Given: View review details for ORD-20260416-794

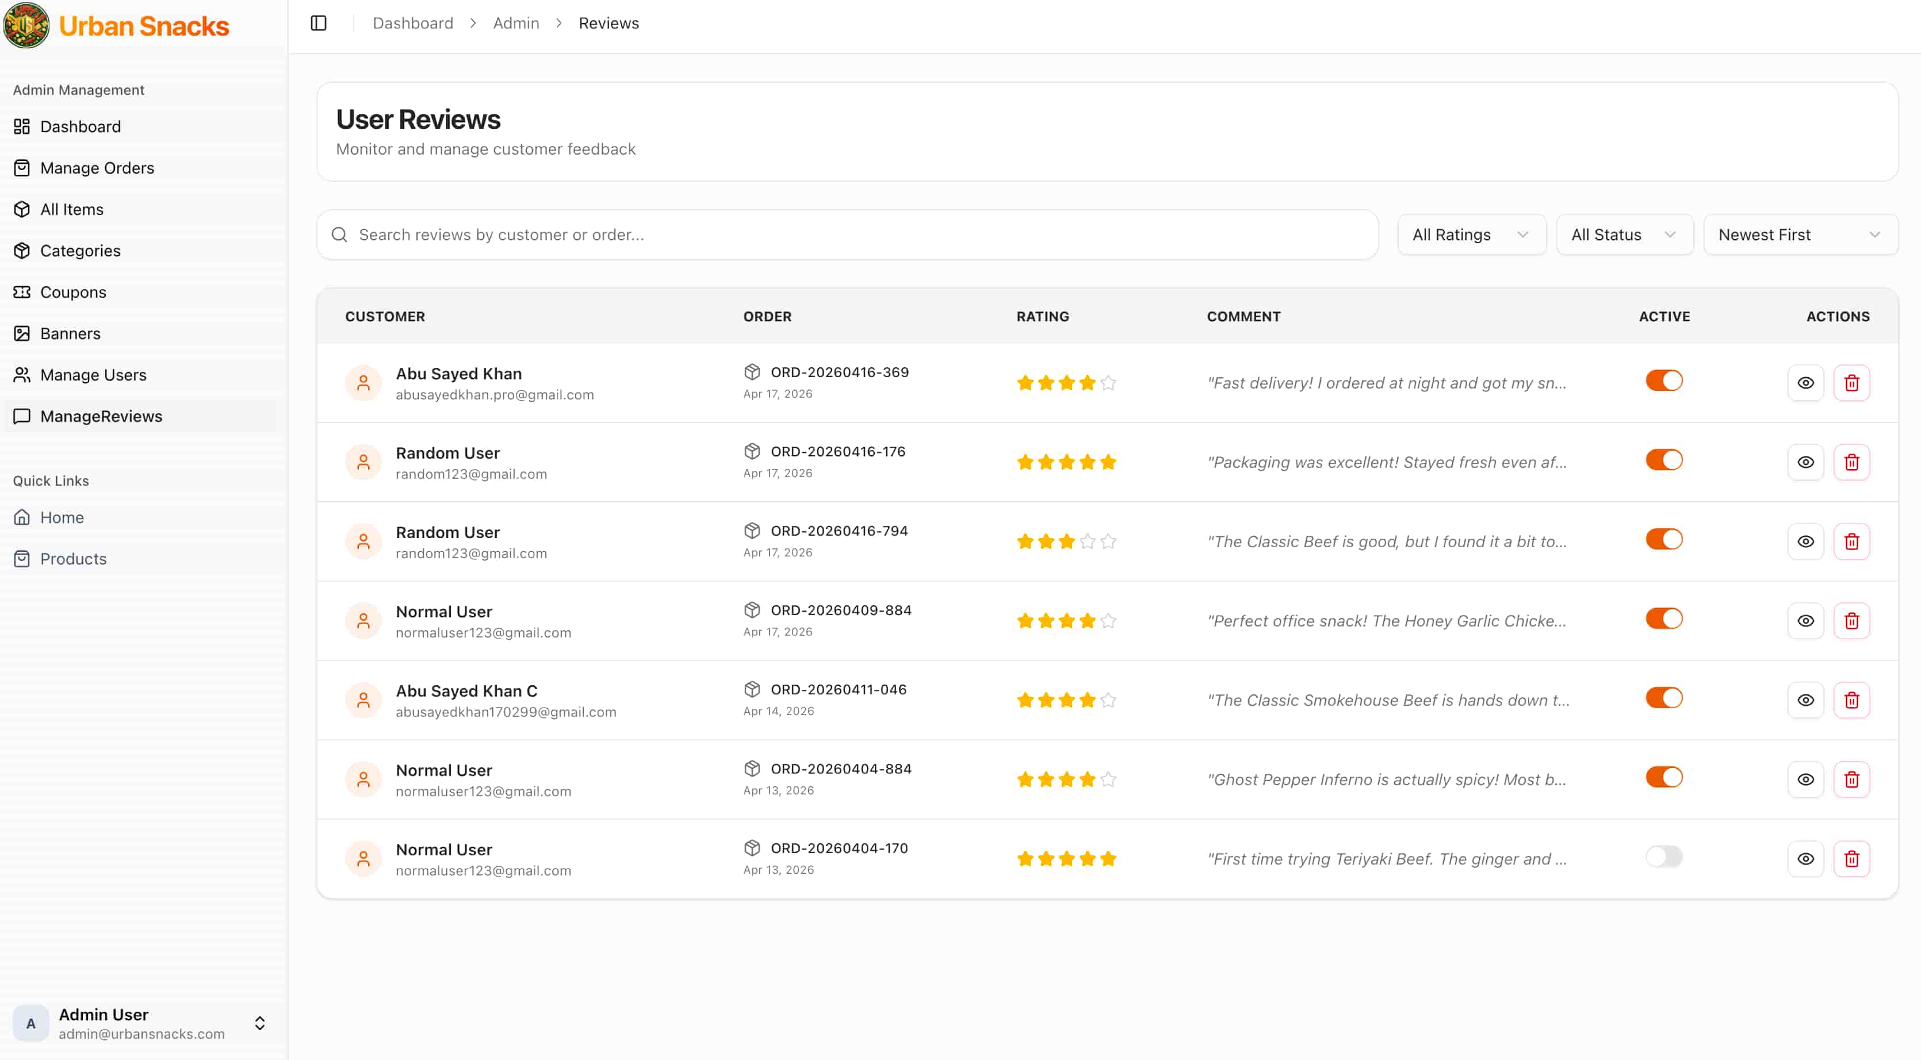Looking at the screenshot, I should click(1805, 542).
